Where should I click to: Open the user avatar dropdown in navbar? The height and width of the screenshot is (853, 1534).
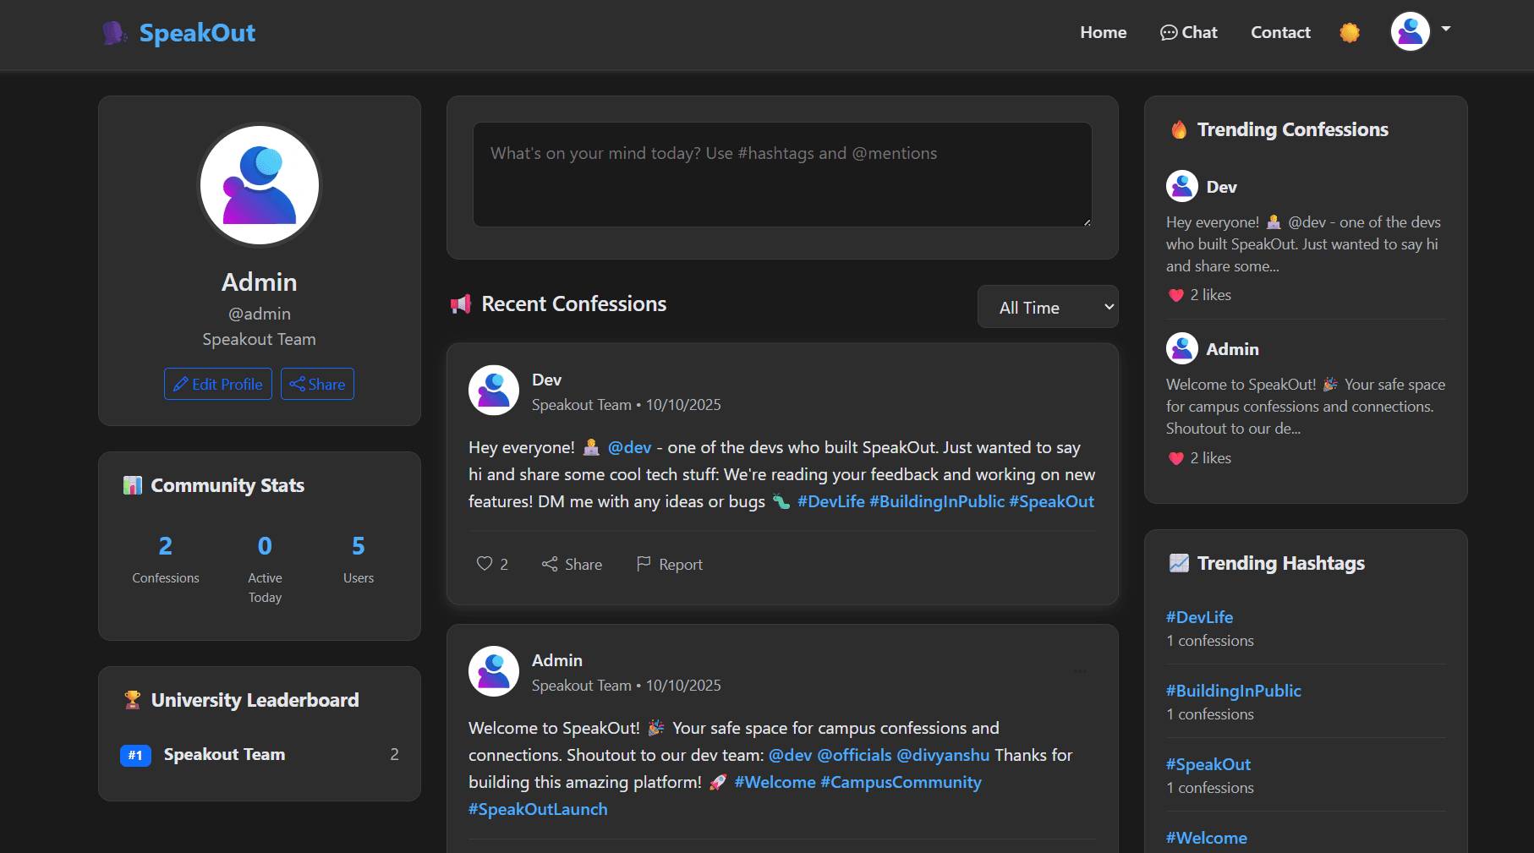[1420, 31]
